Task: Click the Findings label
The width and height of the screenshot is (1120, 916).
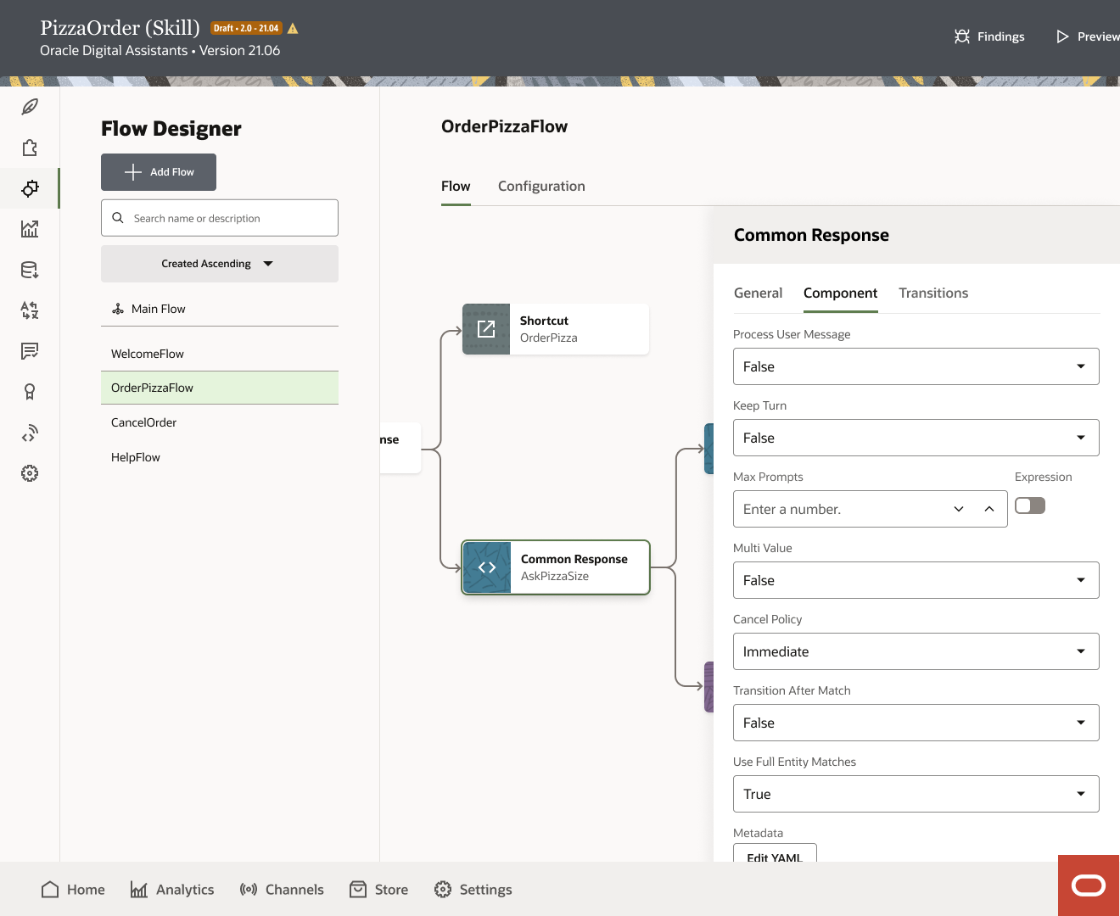Action: (1000, 36)
